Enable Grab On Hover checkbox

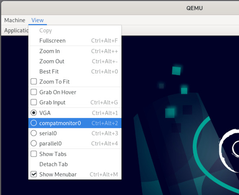(x=33, y=92)
